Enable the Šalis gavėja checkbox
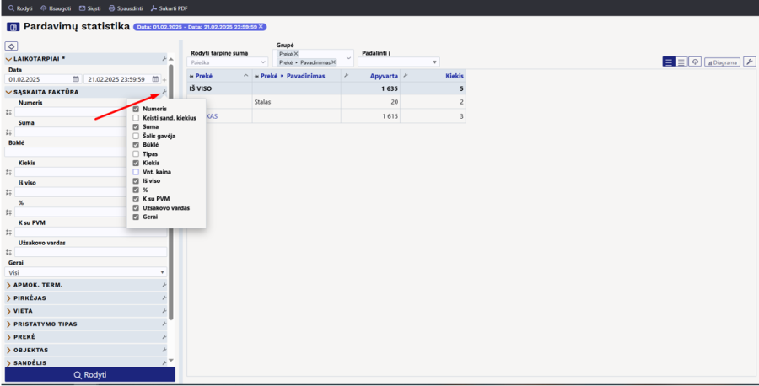 (x=136, y=136)
